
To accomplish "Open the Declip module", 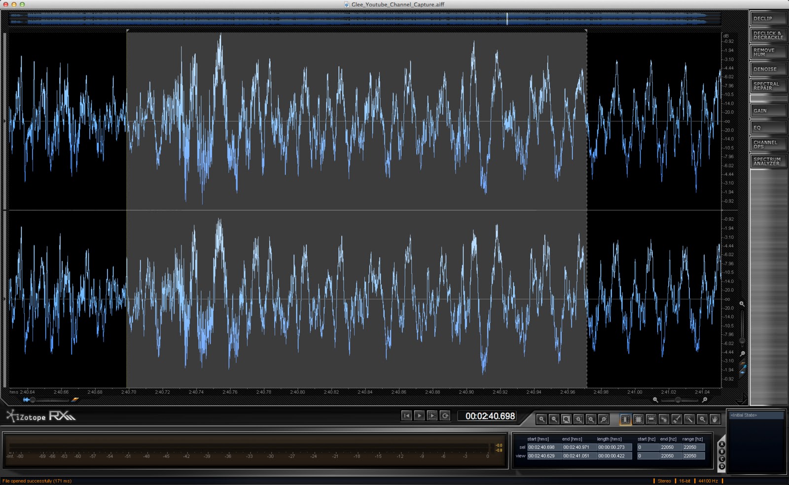I will point(768,18).
